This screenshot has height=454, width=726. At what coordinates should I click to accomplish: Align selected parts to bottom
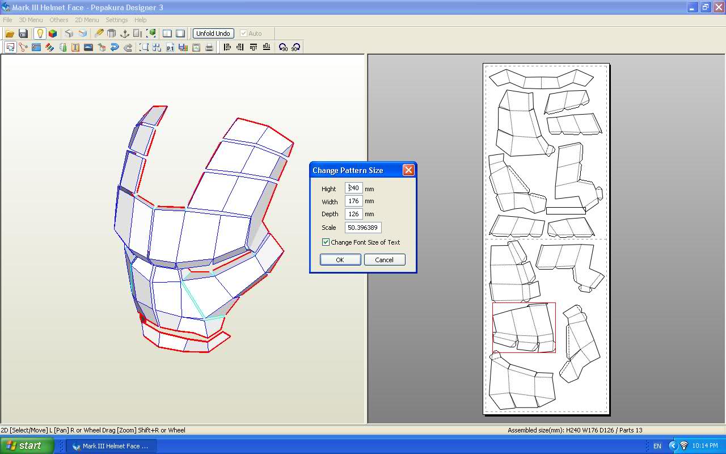point(267,48)
